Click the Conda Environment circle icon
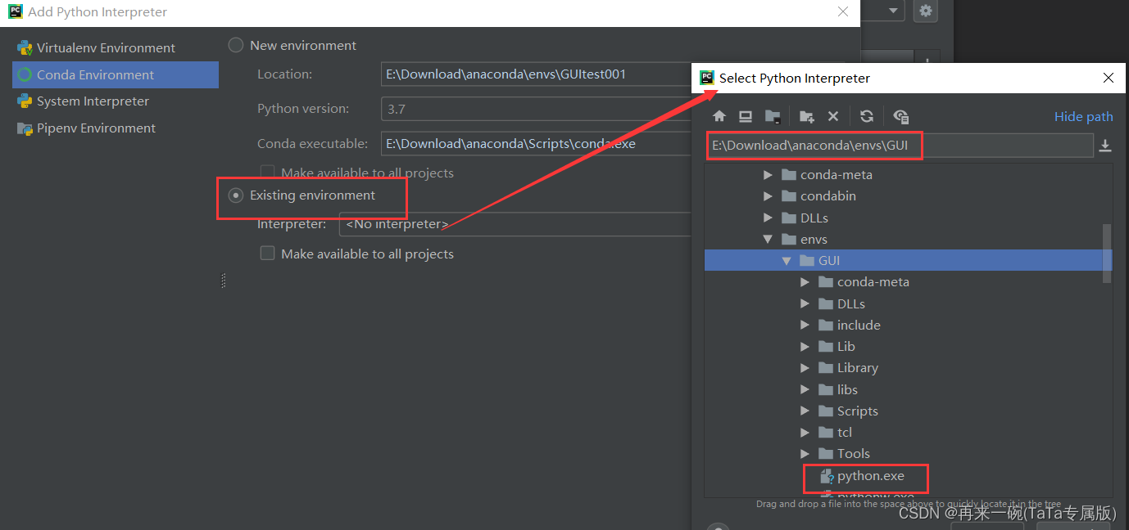Screen dimensions: 1129x530 point(25,74)
